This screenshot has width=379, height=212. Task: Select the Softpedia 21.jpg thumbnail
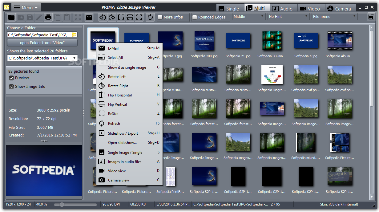click(x=238, y=41)
